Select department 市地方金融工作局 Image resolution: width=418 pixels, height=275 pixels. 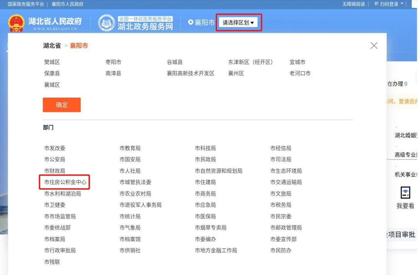point(216,250)
